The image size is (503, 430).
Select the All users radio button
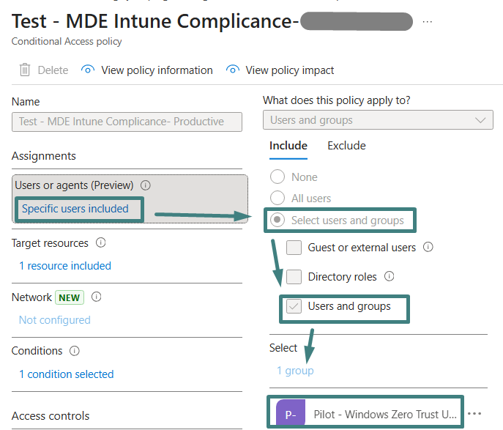coord(277,198)
